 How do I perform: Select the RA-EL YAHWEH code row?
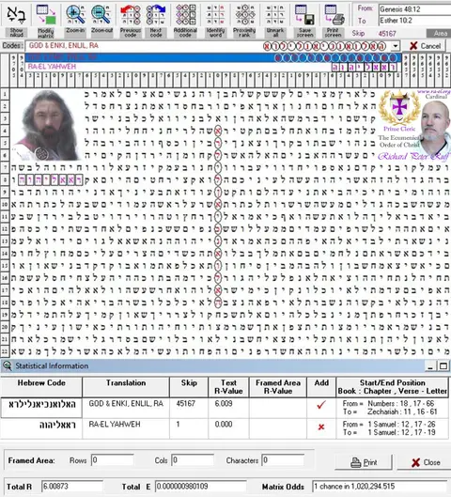[x=213, y=67]
